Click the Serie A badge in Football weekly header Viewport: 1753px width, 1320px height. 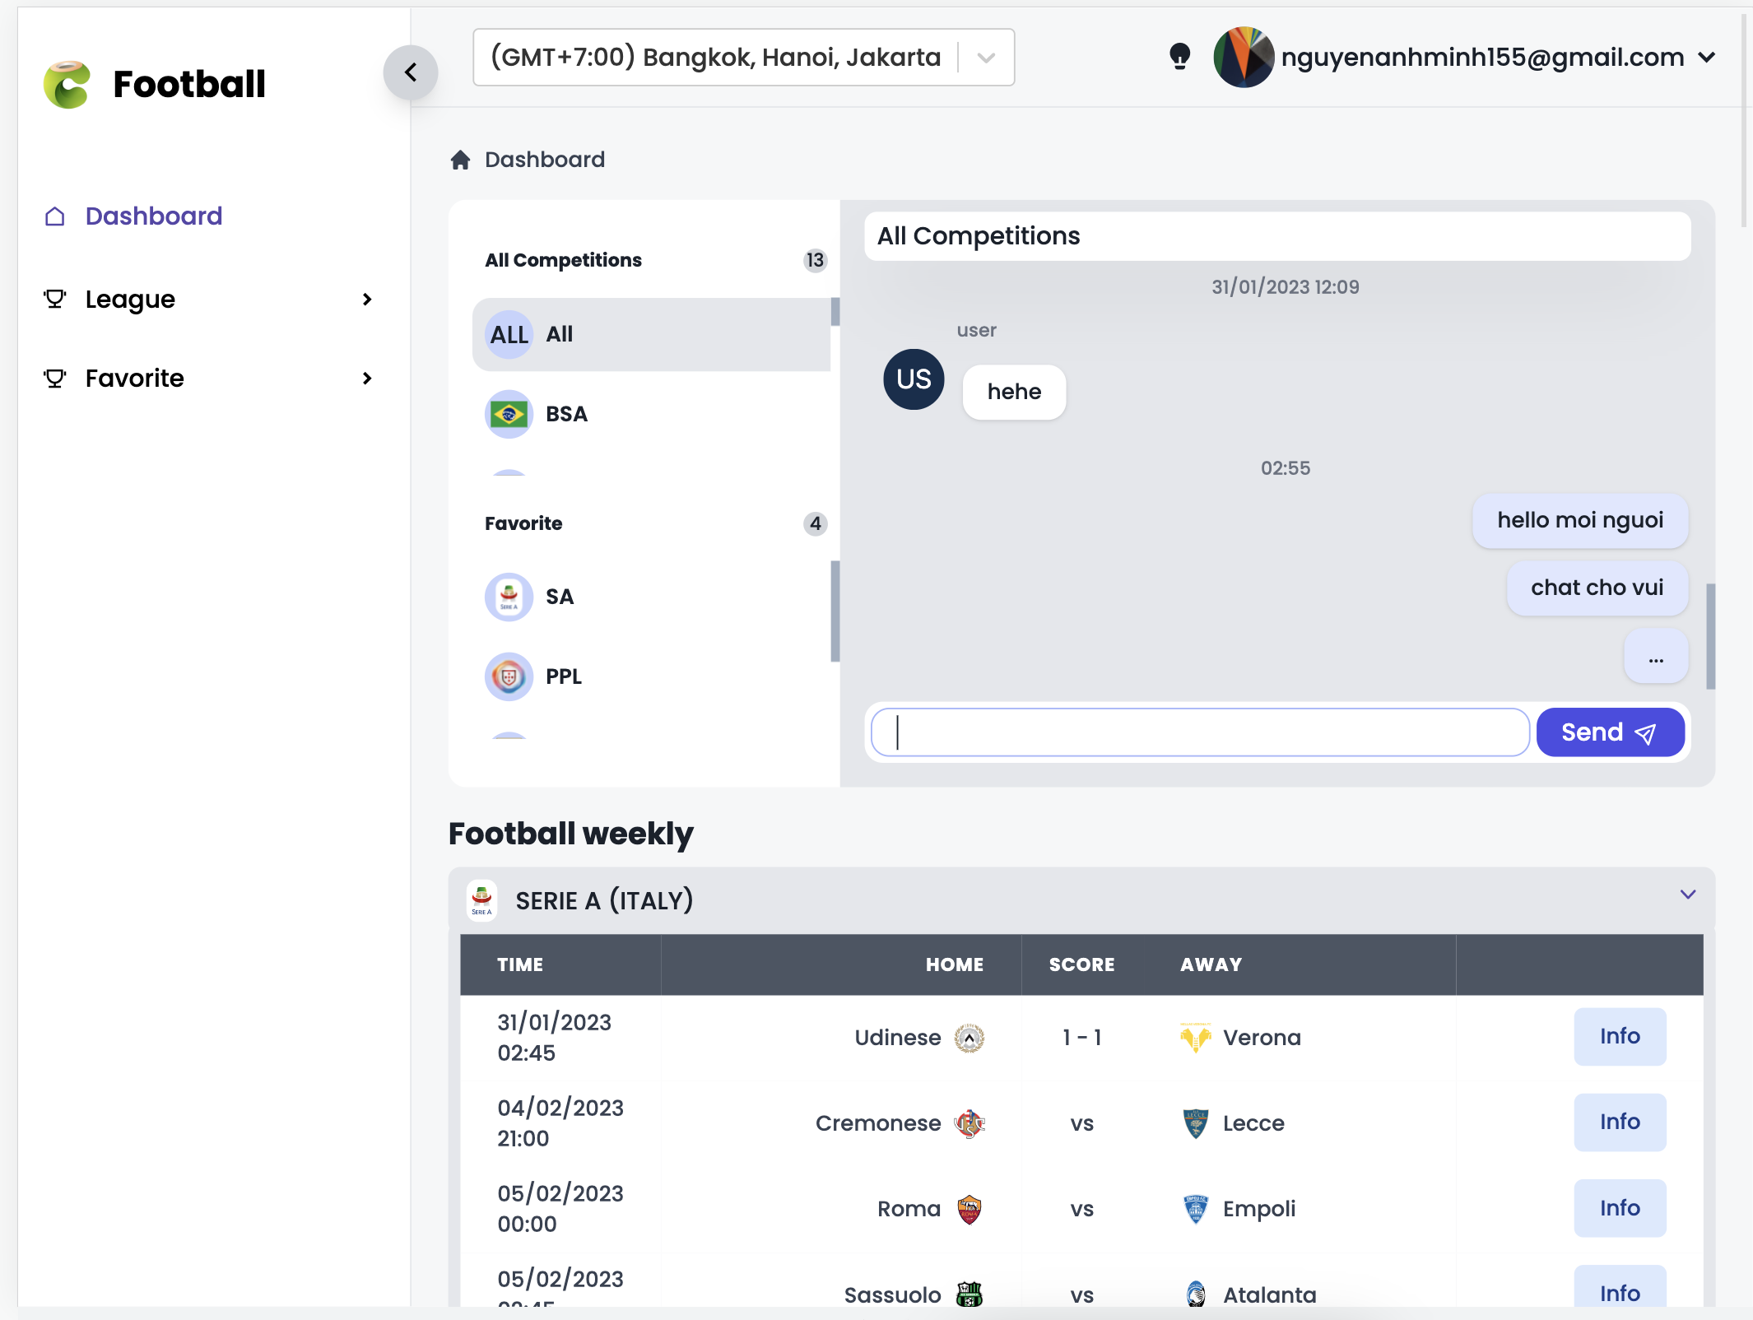click(481, 899)
